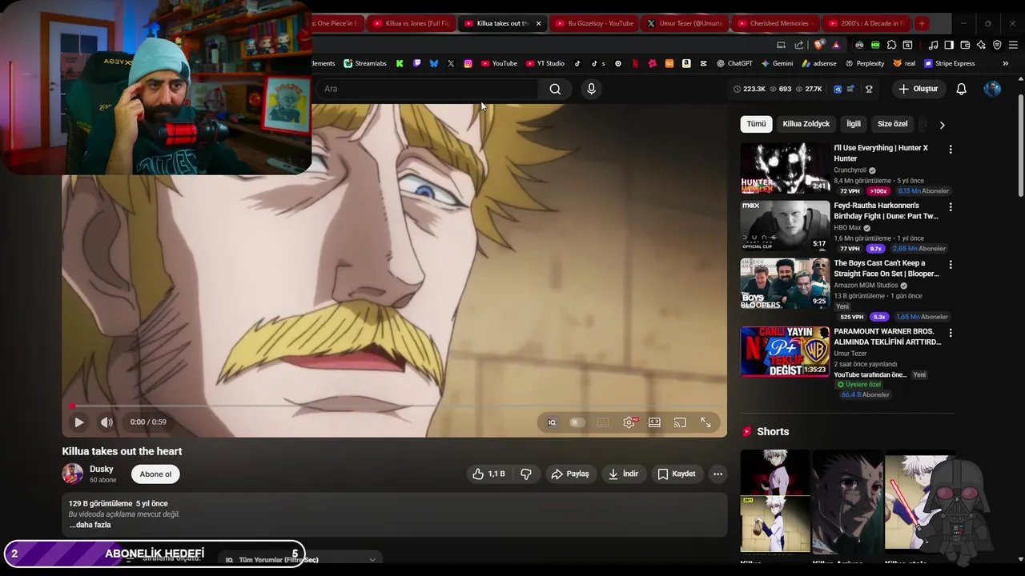
Task: Switch to Killua vs Jones browser tab
Action: [412, 23]
